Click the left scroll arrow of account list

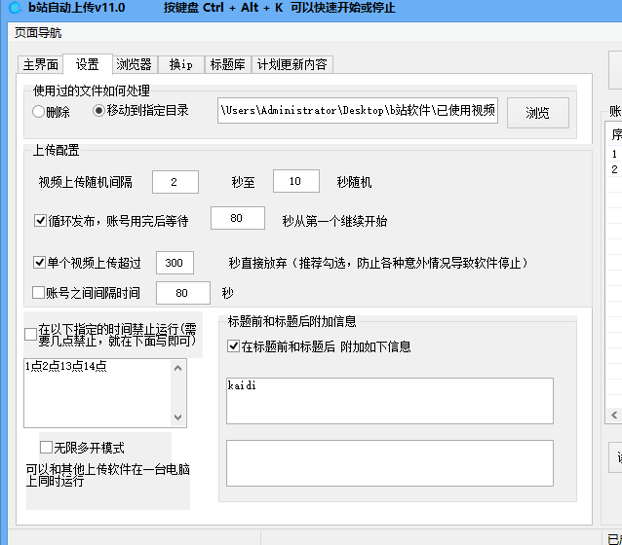pyautogui.click(x=614, y=416)
